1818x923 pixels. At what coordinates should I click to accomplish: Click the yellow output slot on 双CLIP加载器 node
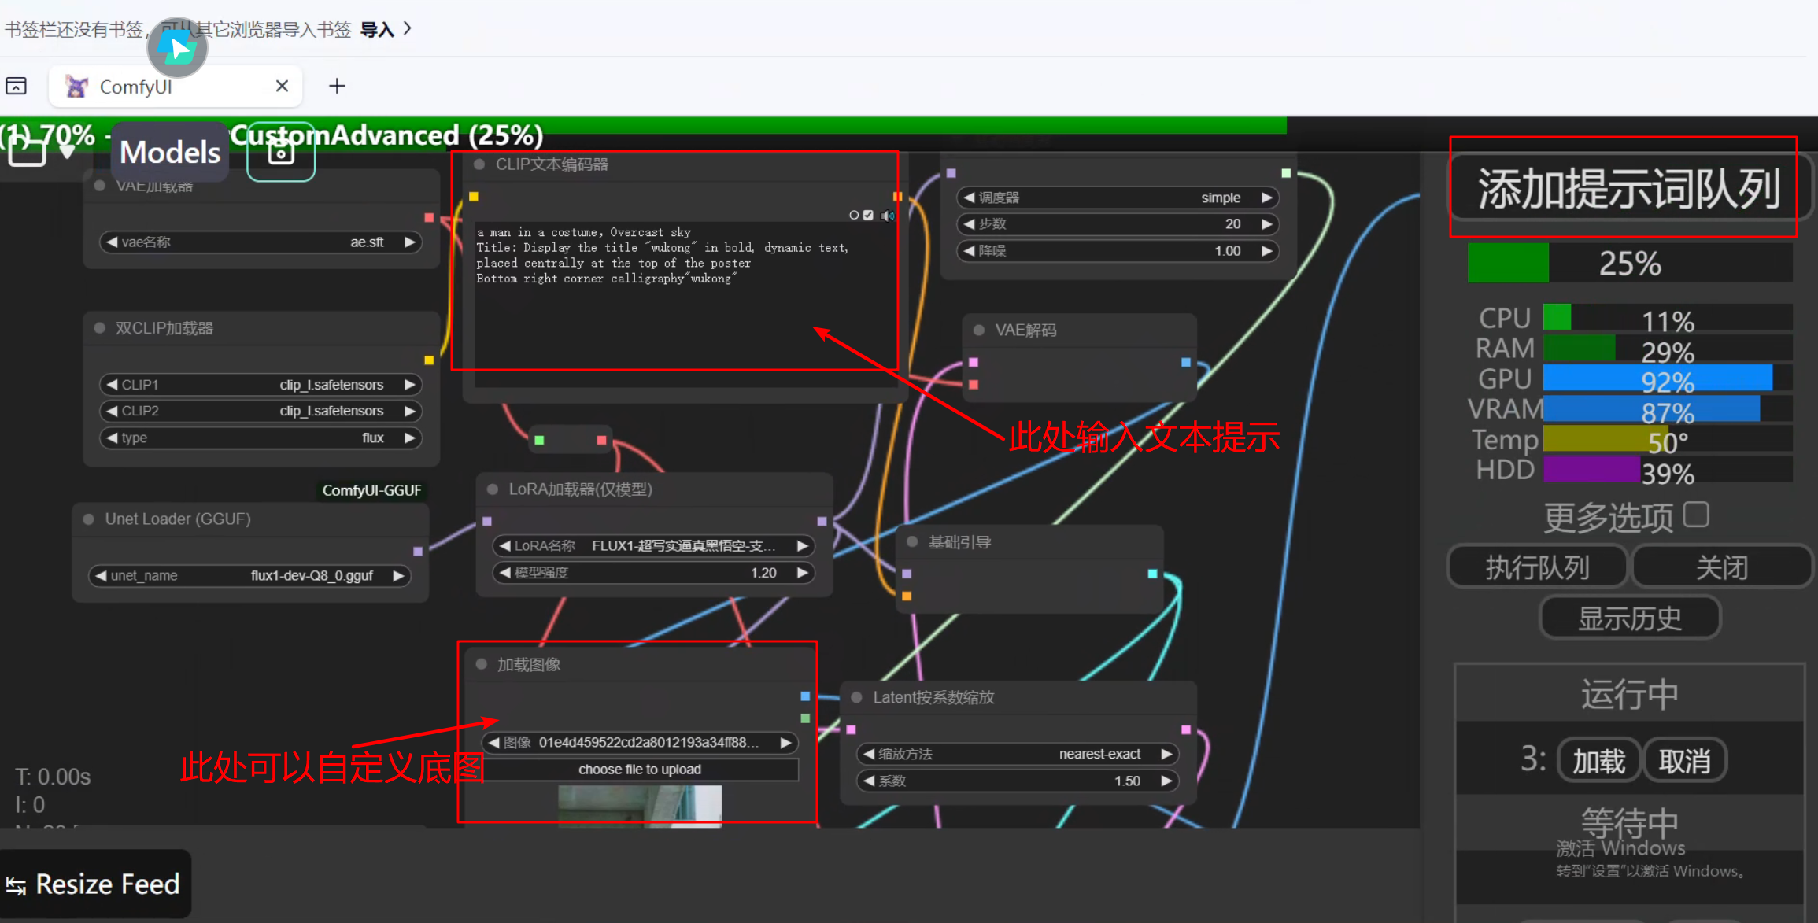429,360
